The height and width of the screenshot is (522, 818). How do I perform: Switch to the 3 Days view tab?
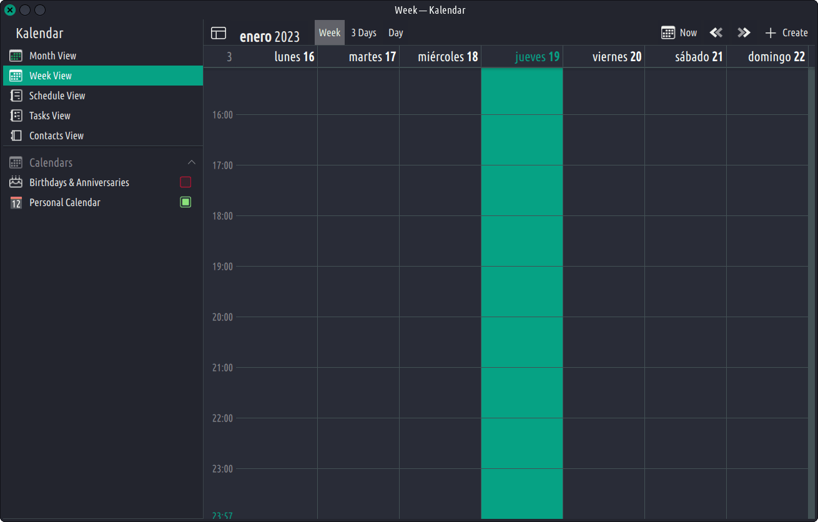click(x=363, y=32)
